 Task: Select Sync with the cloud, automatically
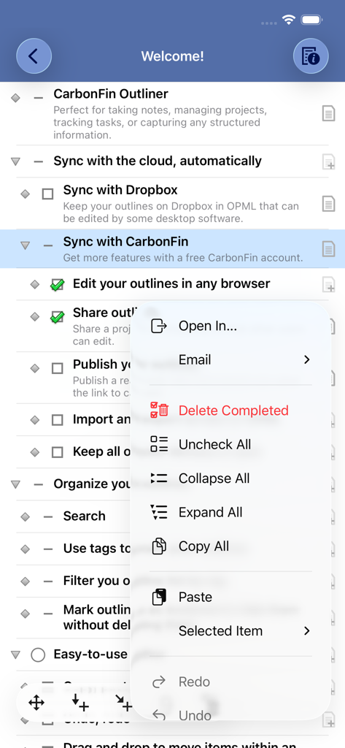pyautogui.click(x=158, y=161)
